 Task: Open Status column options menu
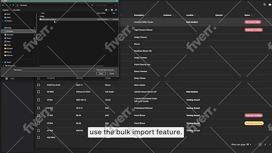click(x=254, y=15)
